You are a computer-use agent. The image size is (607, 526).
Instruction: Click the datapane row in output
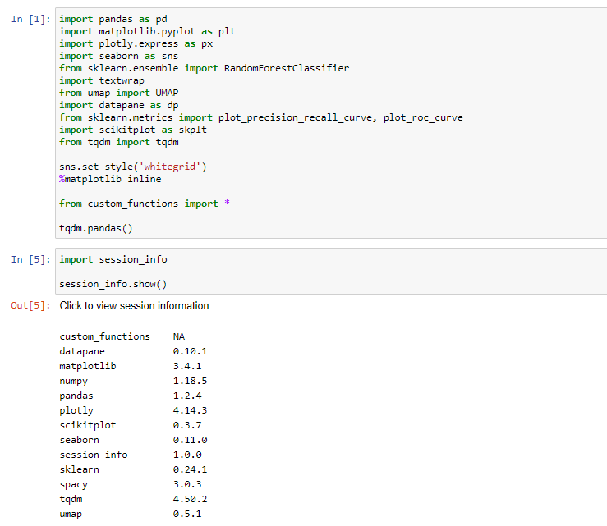pyautogui.click(x=82, y=351)
